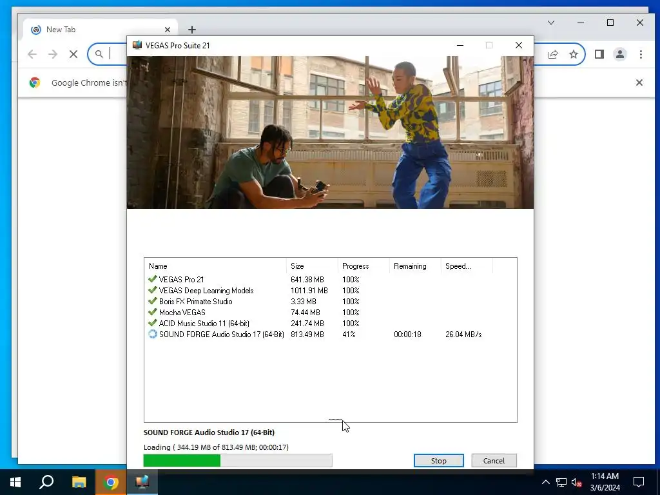660x495 pixels.
Task: Show hidden system tray icons
Action: (x=545, y=482)
